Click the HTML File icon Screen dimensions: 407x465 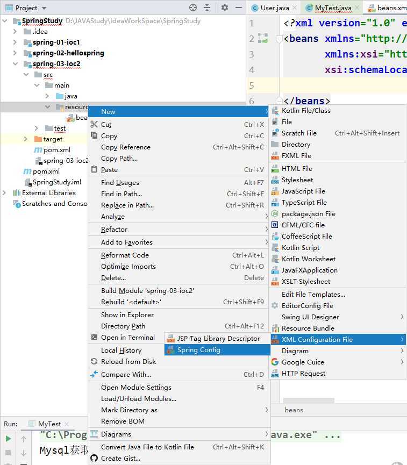[275, 169]
